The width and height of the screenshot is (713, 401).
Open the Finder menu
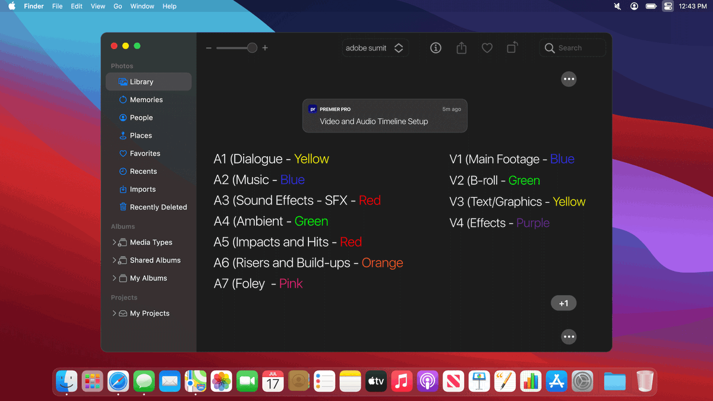[x=34, y=6]
